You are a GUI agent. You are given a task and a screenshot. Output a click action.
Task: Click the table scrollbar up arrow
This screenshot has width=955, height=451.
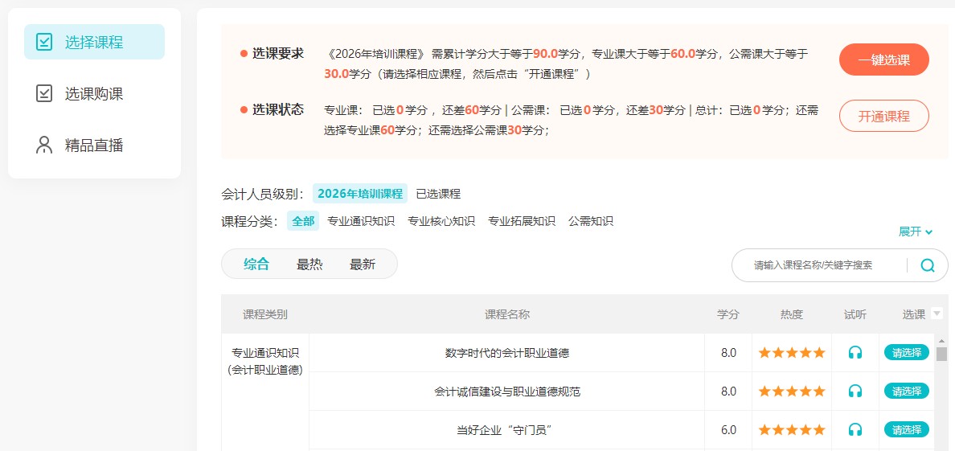(941, 341)
